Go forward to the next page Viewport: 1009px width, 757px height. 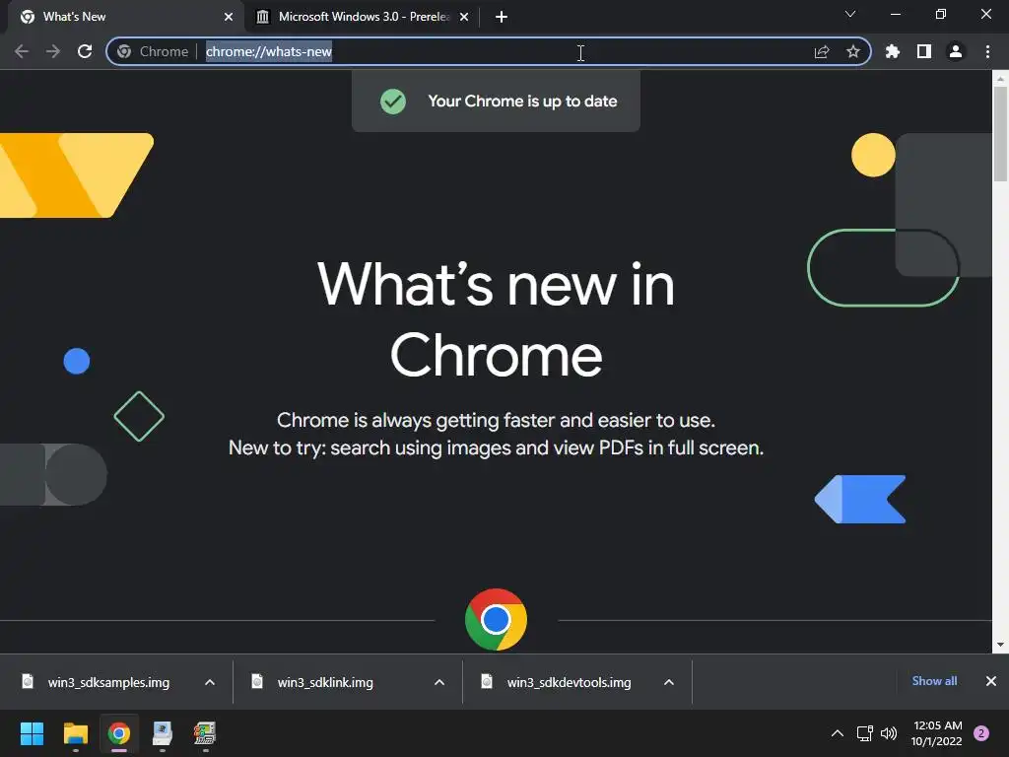pyautogui.click(x=53, y=51)
